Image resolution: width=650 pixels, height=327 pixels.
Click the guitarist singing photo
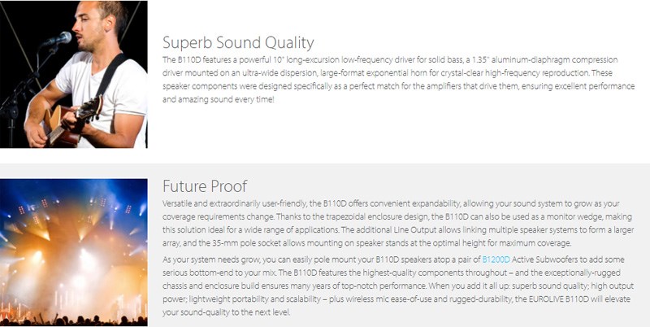pyautogui.click(x=73, y=74)
